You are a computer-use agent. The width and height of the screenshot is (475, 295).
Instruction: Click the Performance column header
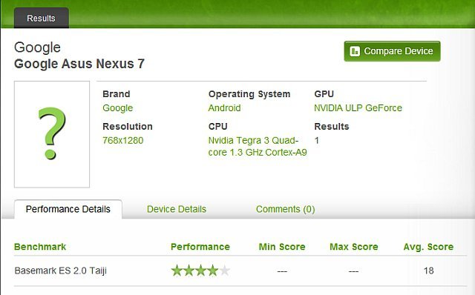point(200,247)
